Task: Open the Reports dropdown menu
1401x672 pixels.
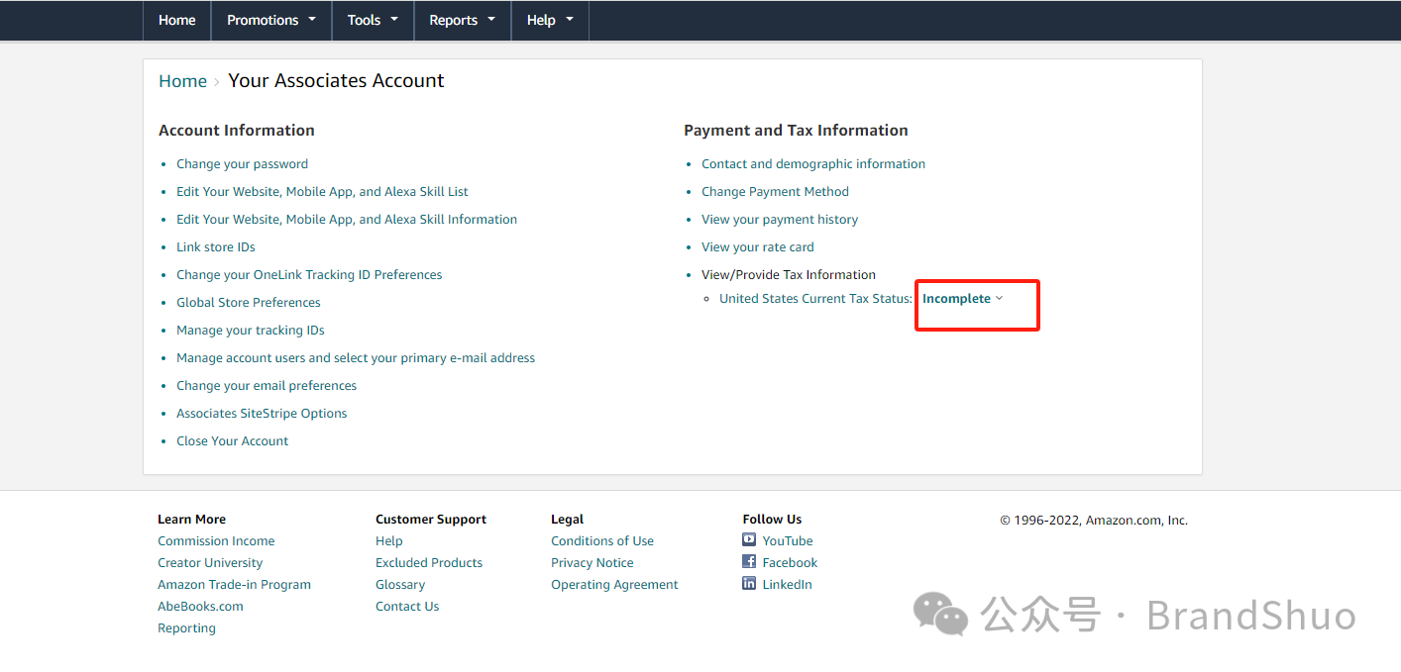Action: (x=462, y=20)
